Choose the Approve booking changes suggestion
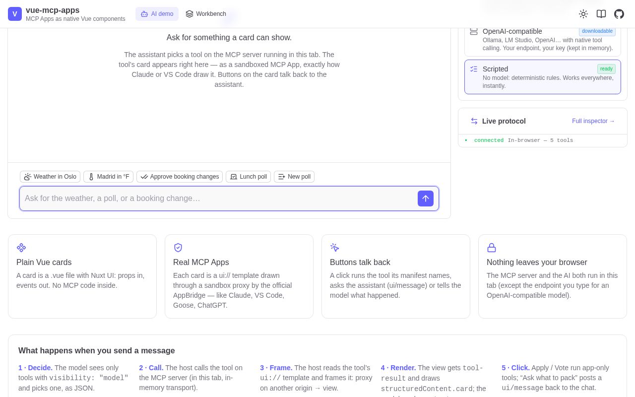This screenshot has width=635, height=397. click(x=180, y=177)
